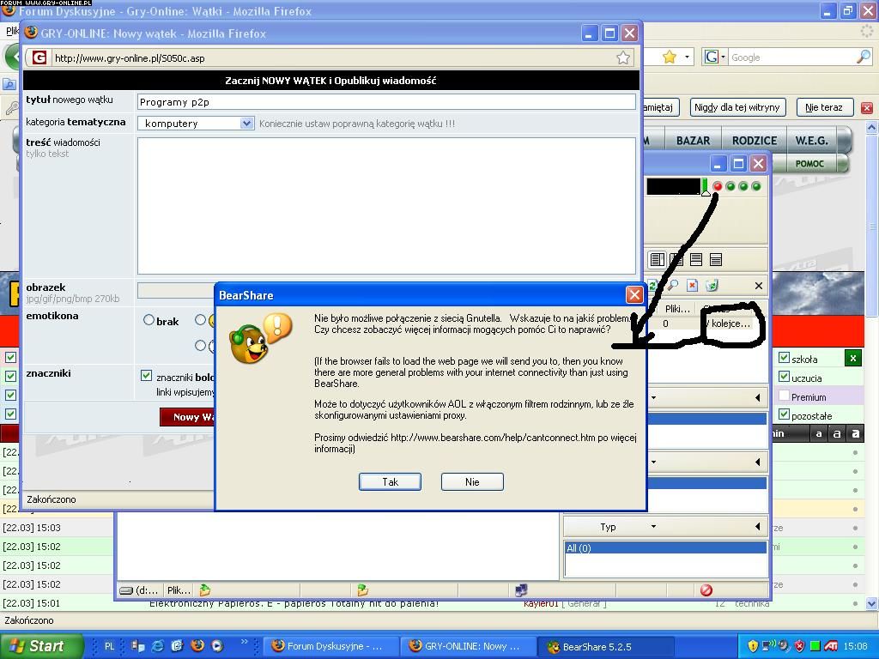Launch Internet Explorer from the quick launch
The height and width of the screenshot is (659, 879).
(158, 646)
